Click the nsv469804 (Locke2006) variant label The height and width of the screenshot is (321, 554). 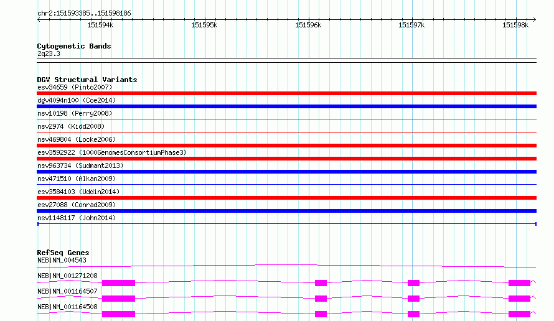point(77,139)
